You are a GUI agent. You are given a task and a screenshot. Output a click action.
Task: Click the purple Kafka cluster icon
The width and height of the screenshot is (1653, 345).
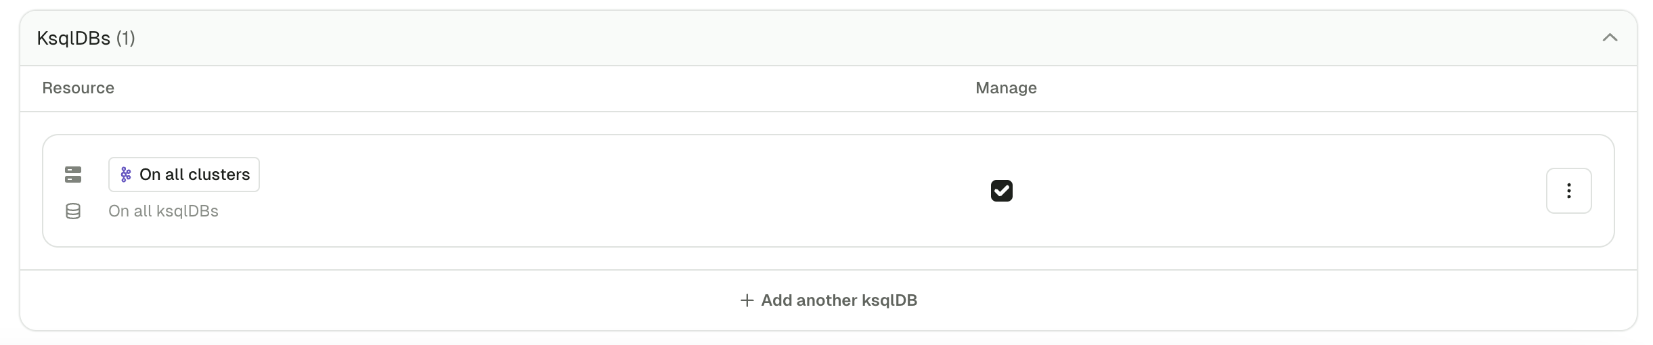[126, 175]
